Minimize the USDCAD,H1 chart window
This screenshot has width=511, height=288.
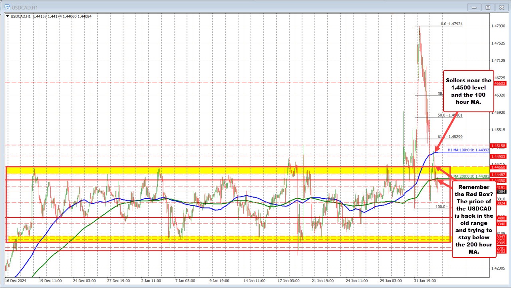473,7
